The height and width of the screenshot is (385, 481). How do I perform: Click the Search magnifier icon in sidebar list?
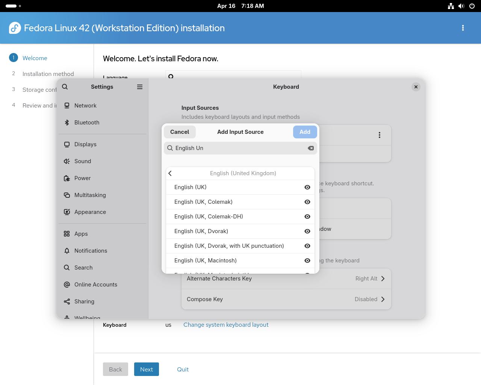[67, 268]
